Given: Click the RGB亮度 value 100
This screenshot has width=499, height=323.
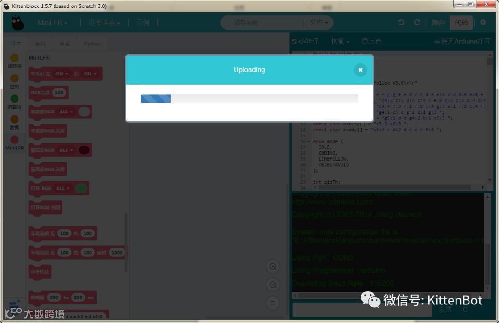Looking at the screenshot, I should (x=59, y=93).
